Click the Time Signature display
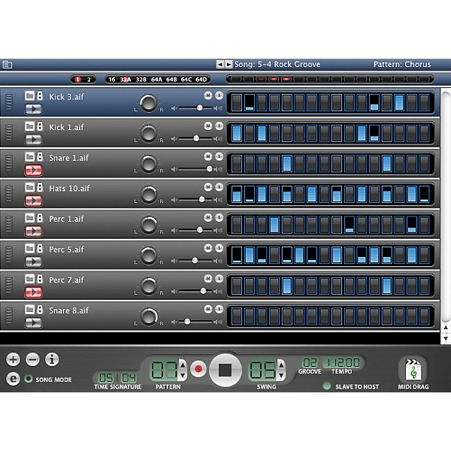 118,377
